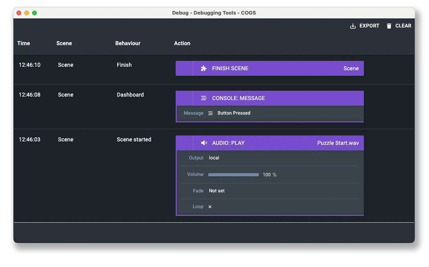Toggle the Loop X checkbox
This screenshot has height=267, width=429.
[x=210, y=207]
